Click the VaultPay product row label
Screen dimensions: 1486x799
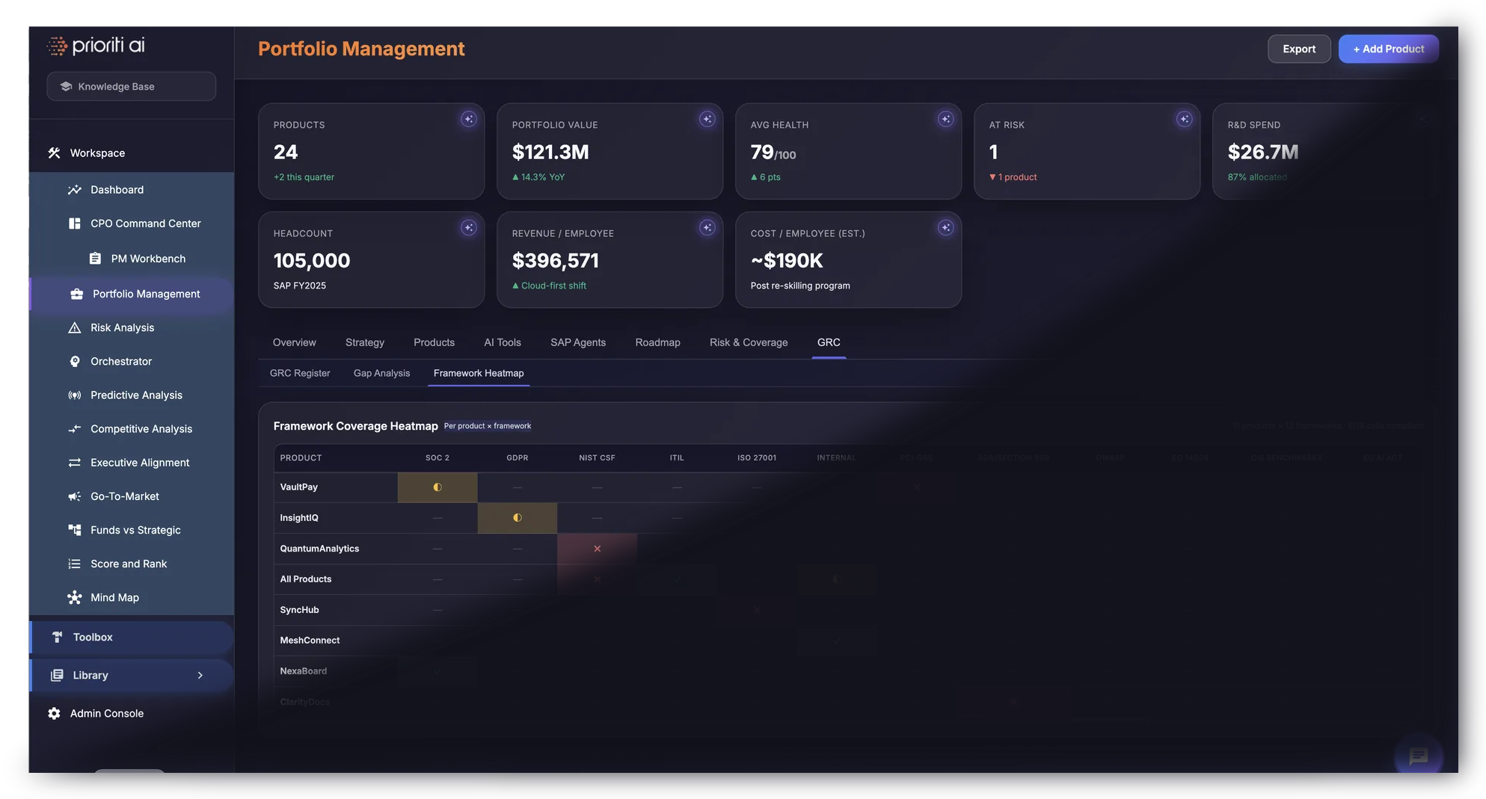[x=299, y=487]
